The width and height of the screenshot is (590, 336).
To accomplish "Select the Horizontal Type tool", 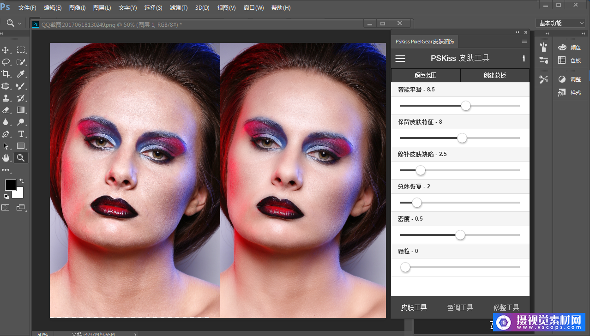I will (x=21, y=134).
